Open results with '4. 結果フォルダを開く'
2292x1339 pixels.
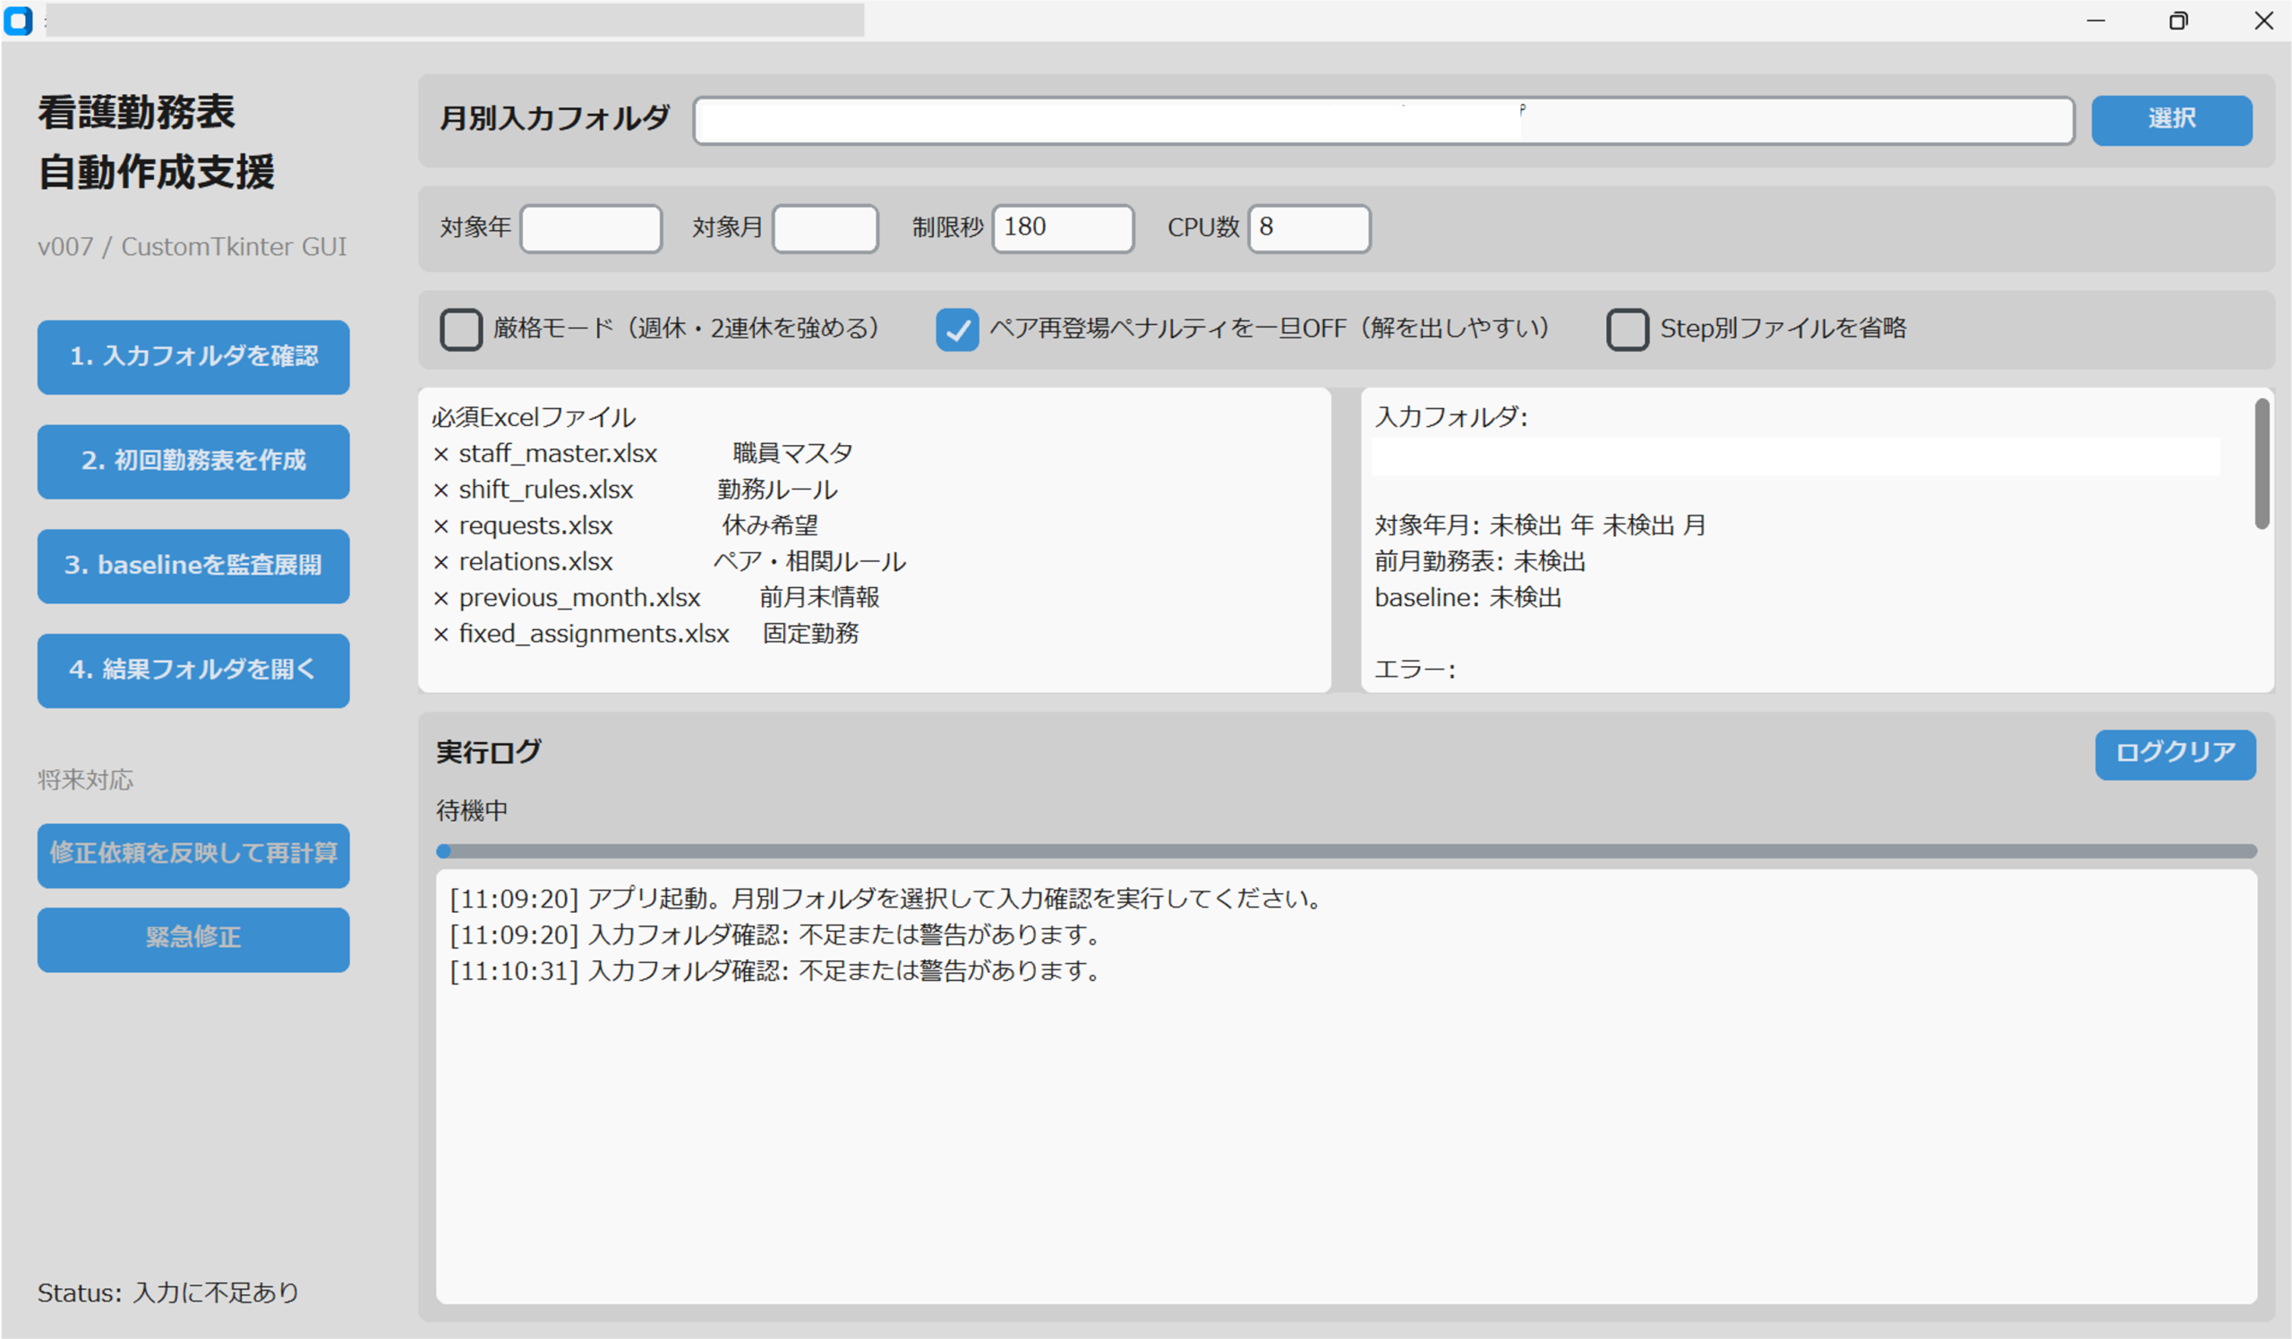[193, 670]
